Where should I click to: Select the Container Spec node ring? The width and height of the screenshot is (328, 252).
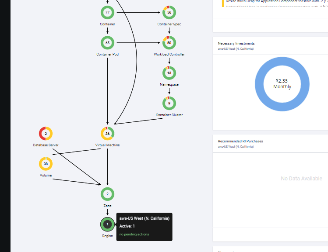(169, 13)
